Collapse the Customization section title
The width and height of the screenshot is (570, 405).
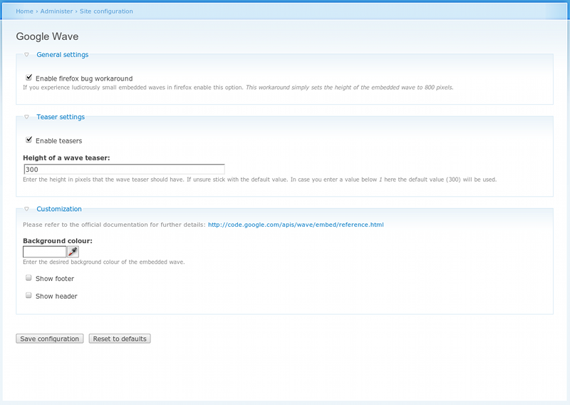click(58, 209)
